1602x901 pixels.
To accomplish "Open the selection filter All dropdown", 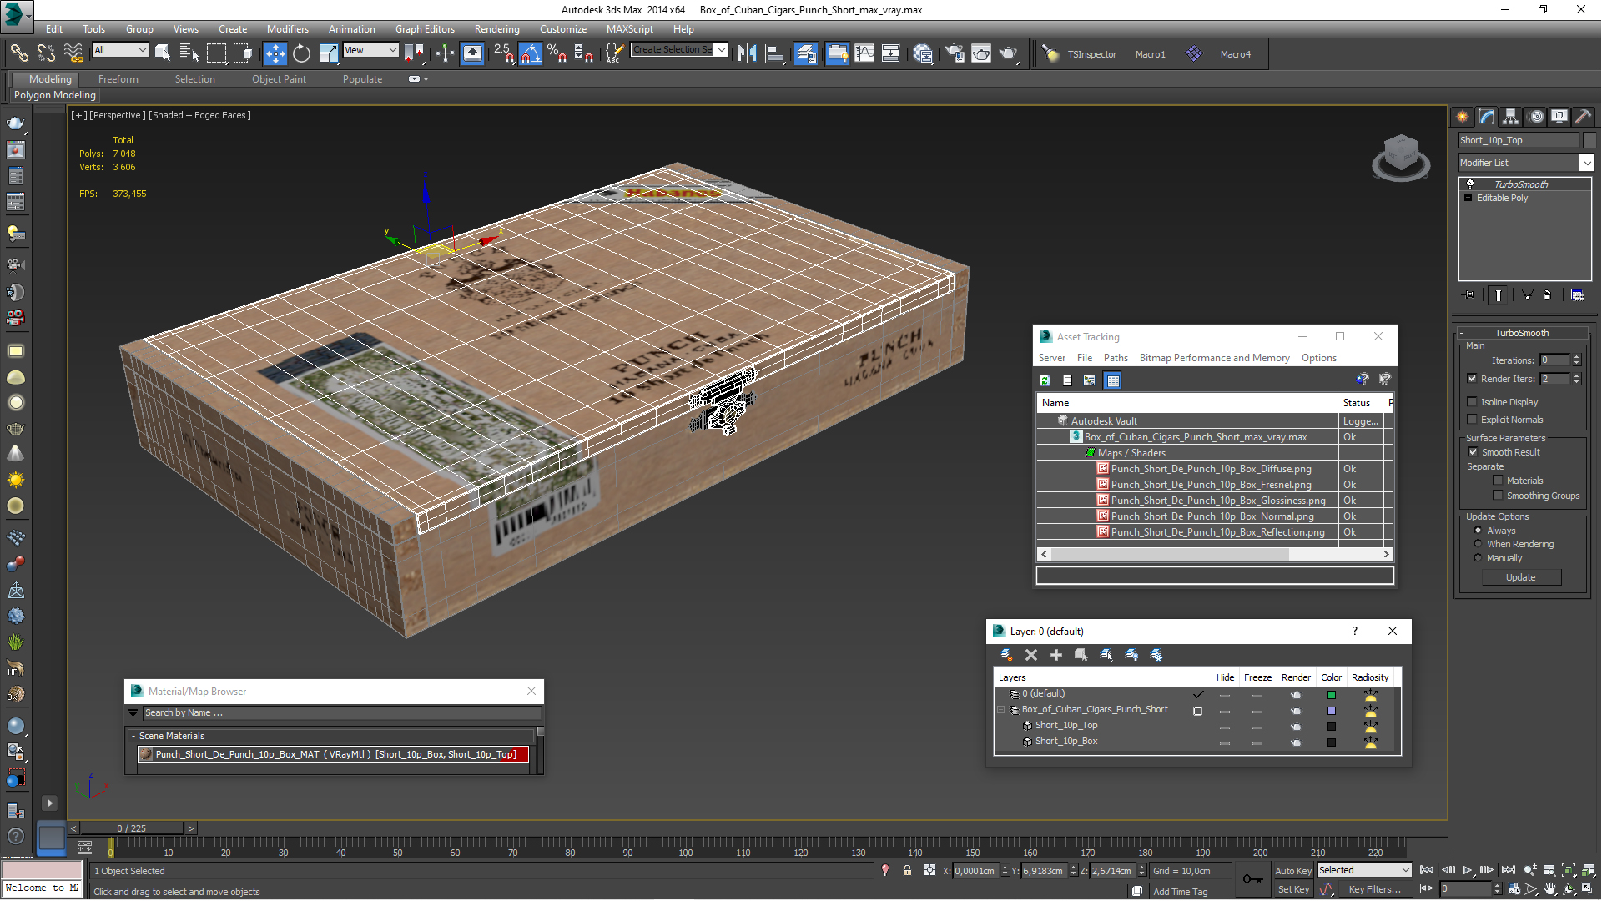I will (x=120, y=50).
